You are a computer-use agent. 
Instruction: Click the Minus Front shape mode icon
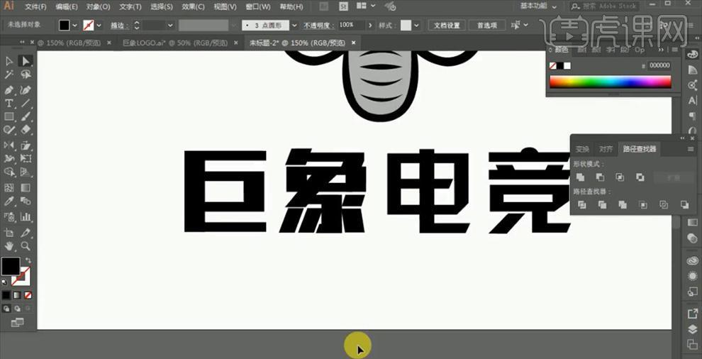[601, 177]
